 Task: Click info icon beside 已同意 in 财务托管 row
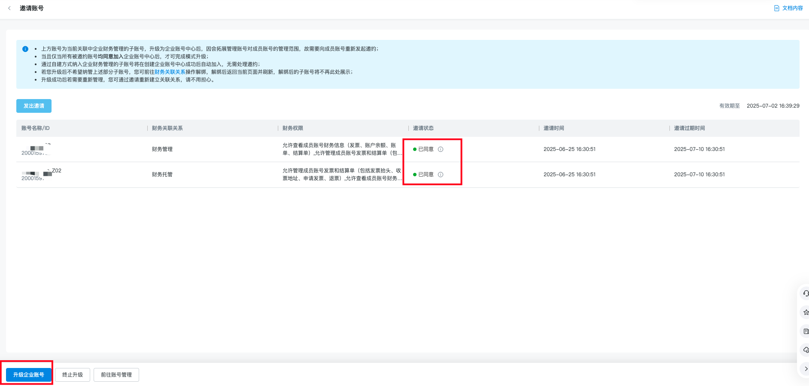(x=441, y=175)
